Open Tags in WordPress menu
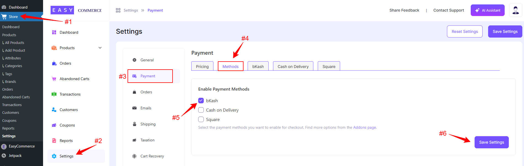Image resolution: width=524 pixels, height=166 pixels. pyautogui.click(x=8, y=74)
